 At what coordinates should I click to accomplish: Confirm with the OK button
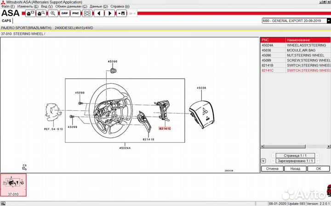coord(319,168)
